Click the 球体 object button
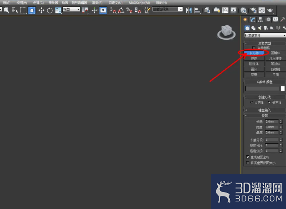286x209 pixels. 254,58
